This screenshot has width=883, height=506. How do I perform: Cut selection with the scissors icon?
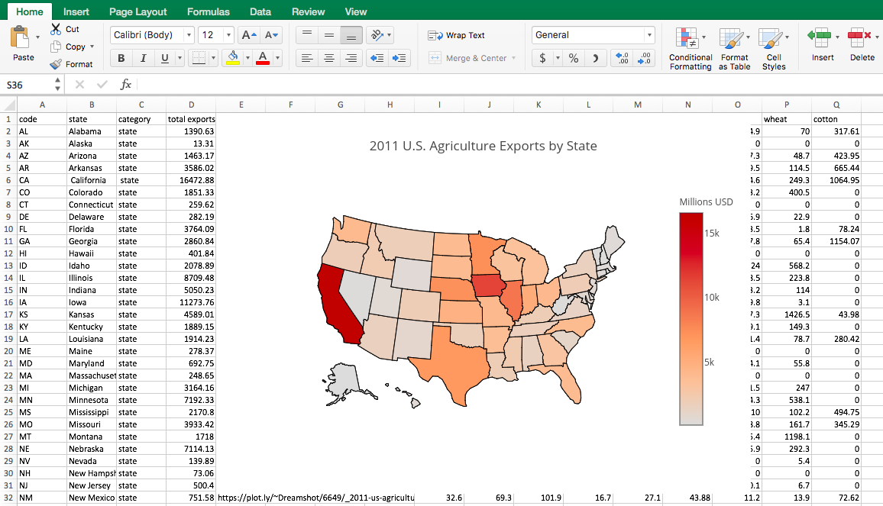coord(56,29)
